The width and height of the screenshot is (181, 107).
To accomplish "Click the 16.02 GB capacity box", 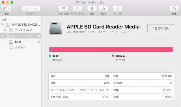I will 161,29.
